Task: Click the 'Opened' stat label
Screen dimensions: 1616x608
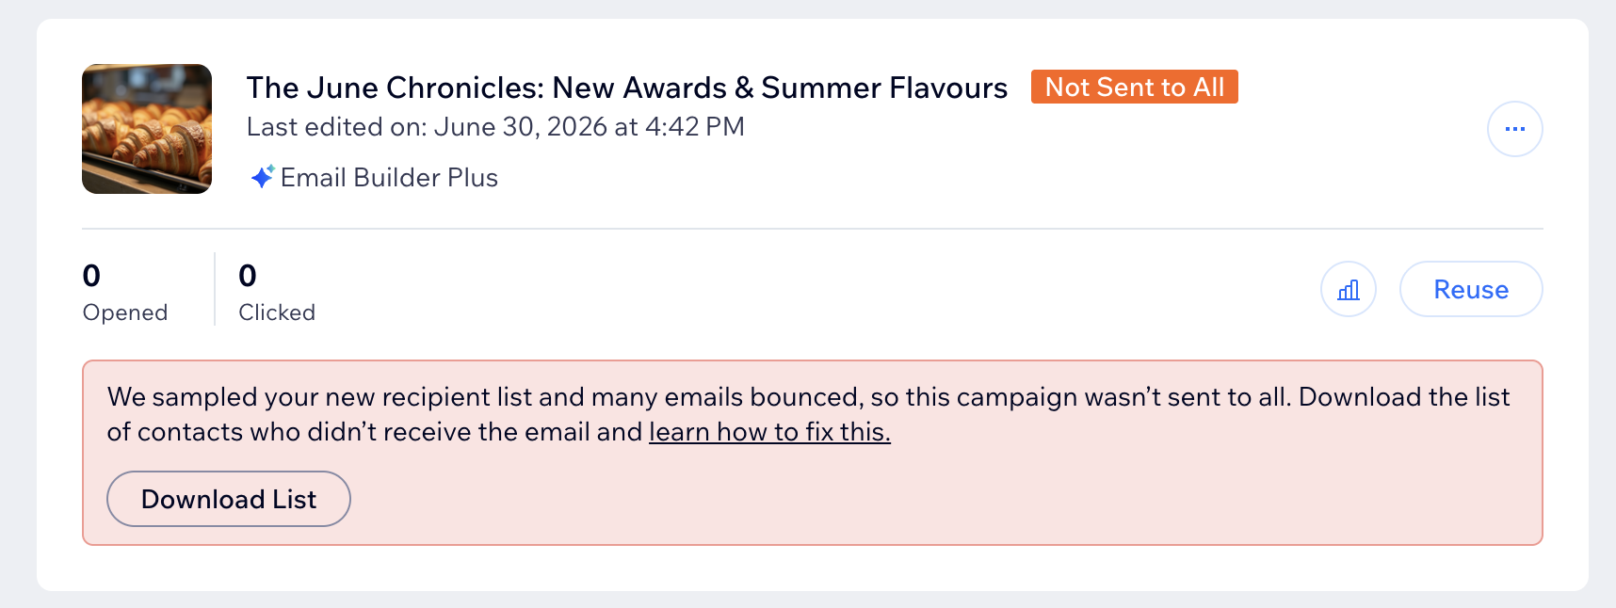Action: (125, 312)
